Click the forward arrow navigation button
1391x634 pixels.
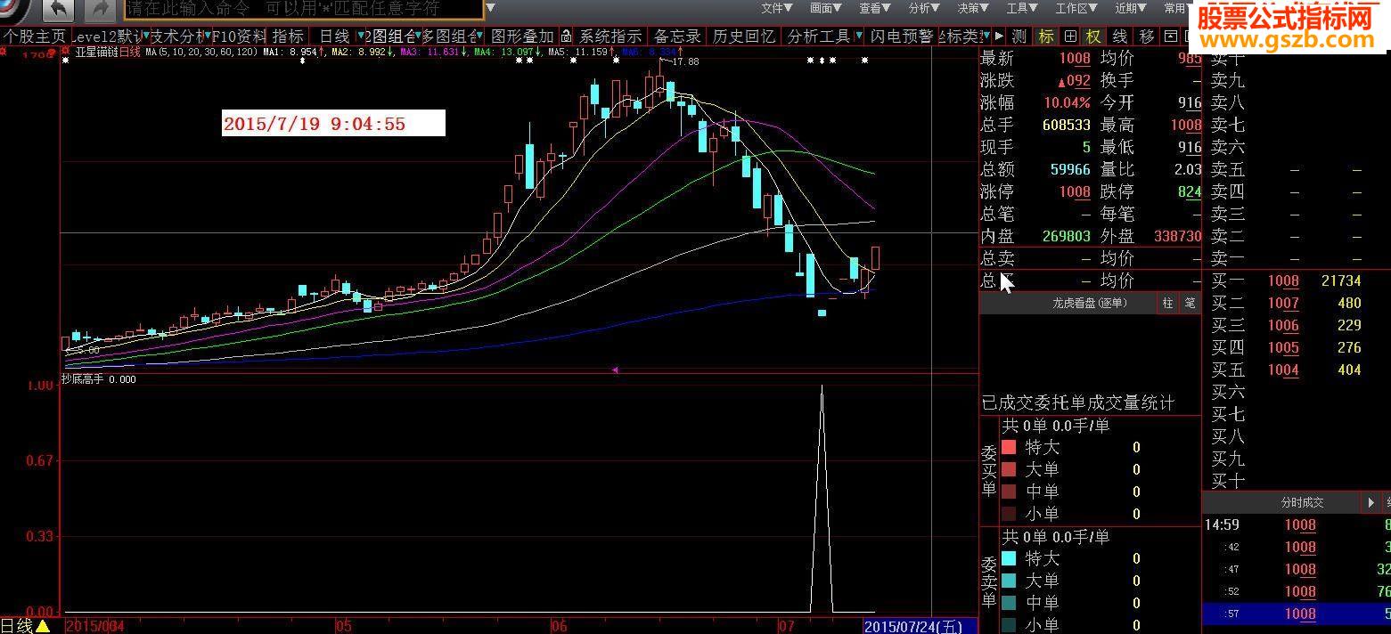pyautogui.click(x=101, y=12)
